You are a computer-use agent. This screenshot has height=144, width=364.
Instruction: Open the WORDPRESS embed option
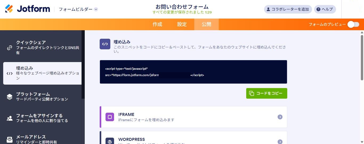(x=193, y=138)
